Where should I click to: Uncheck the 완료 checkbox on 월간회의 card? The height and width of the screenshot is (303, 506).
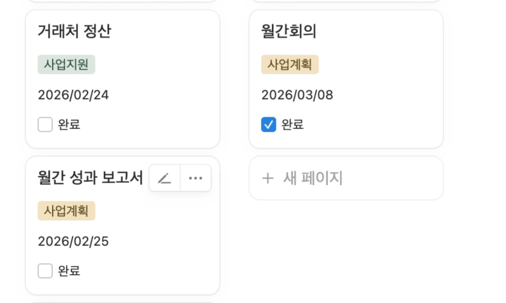point(269,124)
